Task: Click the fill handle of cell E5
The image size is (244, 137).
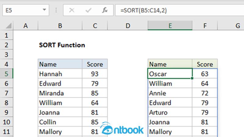Action: pos(192,78)
